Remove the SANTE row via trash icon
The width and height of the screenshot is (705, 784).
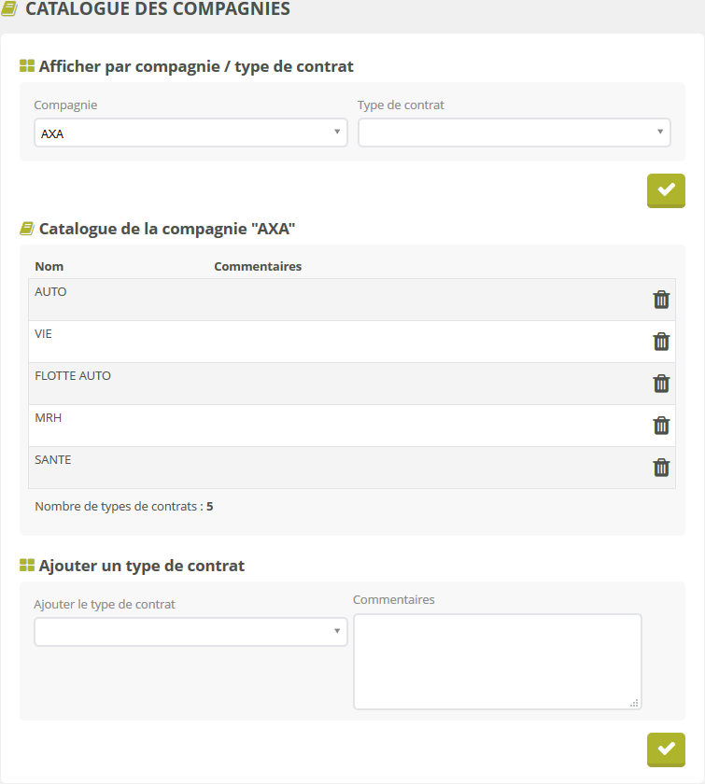[x=661, y=468]
